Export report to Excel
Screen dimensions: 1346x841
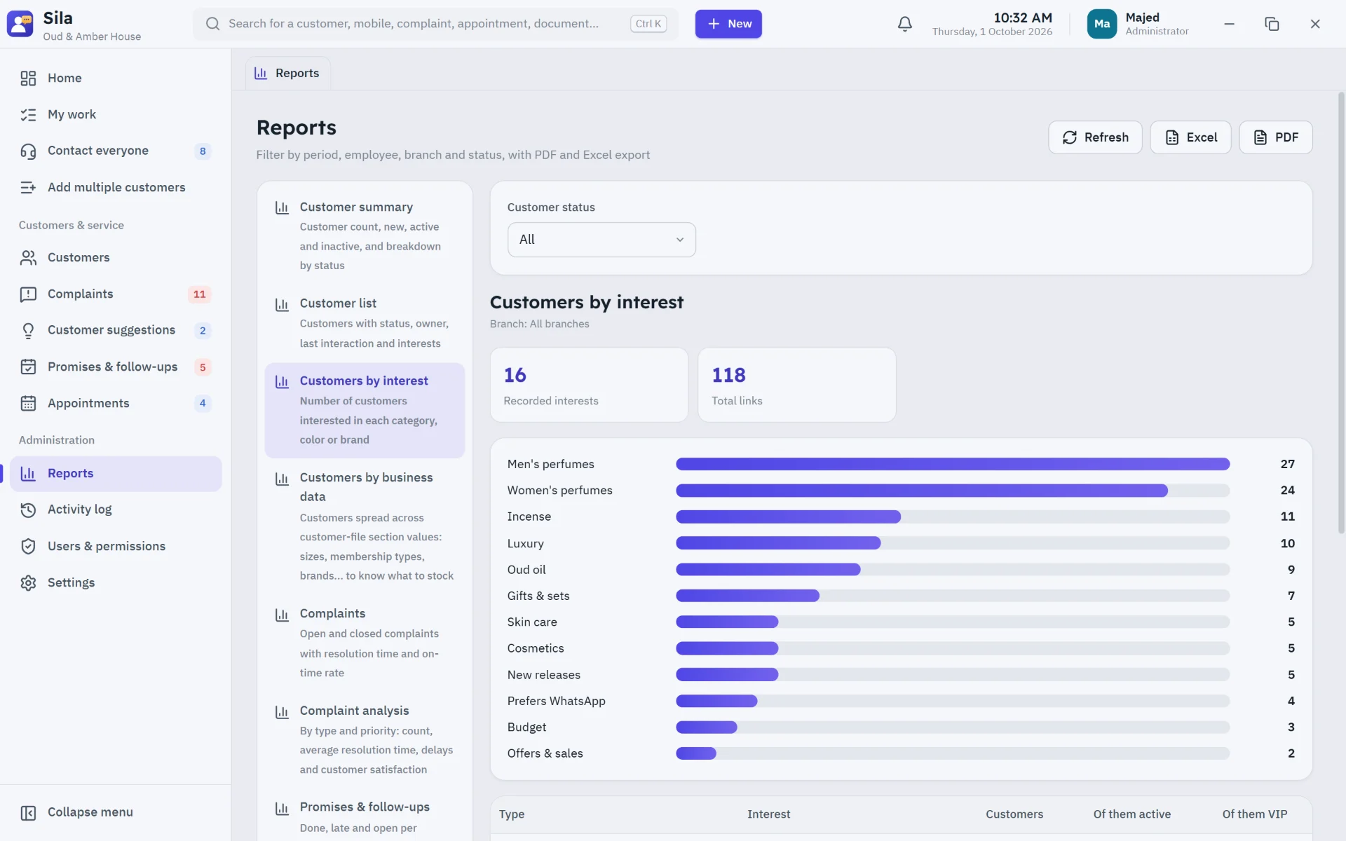click(1190, 137)
